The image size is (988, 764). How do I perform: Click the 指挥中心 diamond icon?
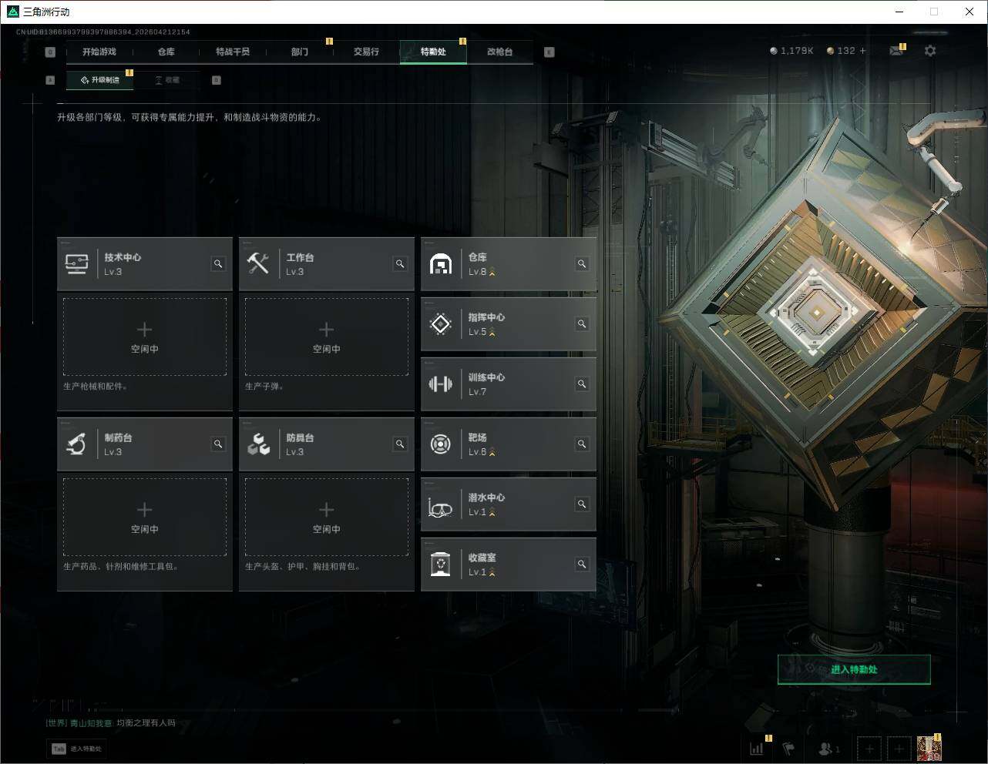coord(440,324)
